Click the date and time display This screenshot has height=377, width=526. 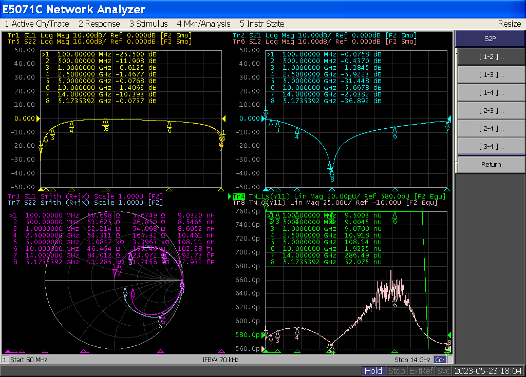click(488, 371)
